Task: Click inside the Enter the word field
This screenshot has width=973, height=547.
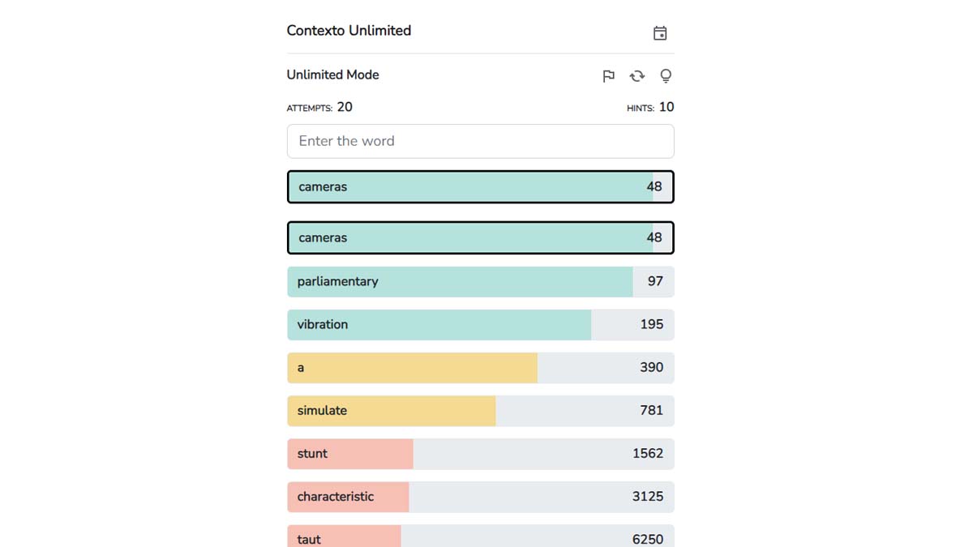Action: 480,141
